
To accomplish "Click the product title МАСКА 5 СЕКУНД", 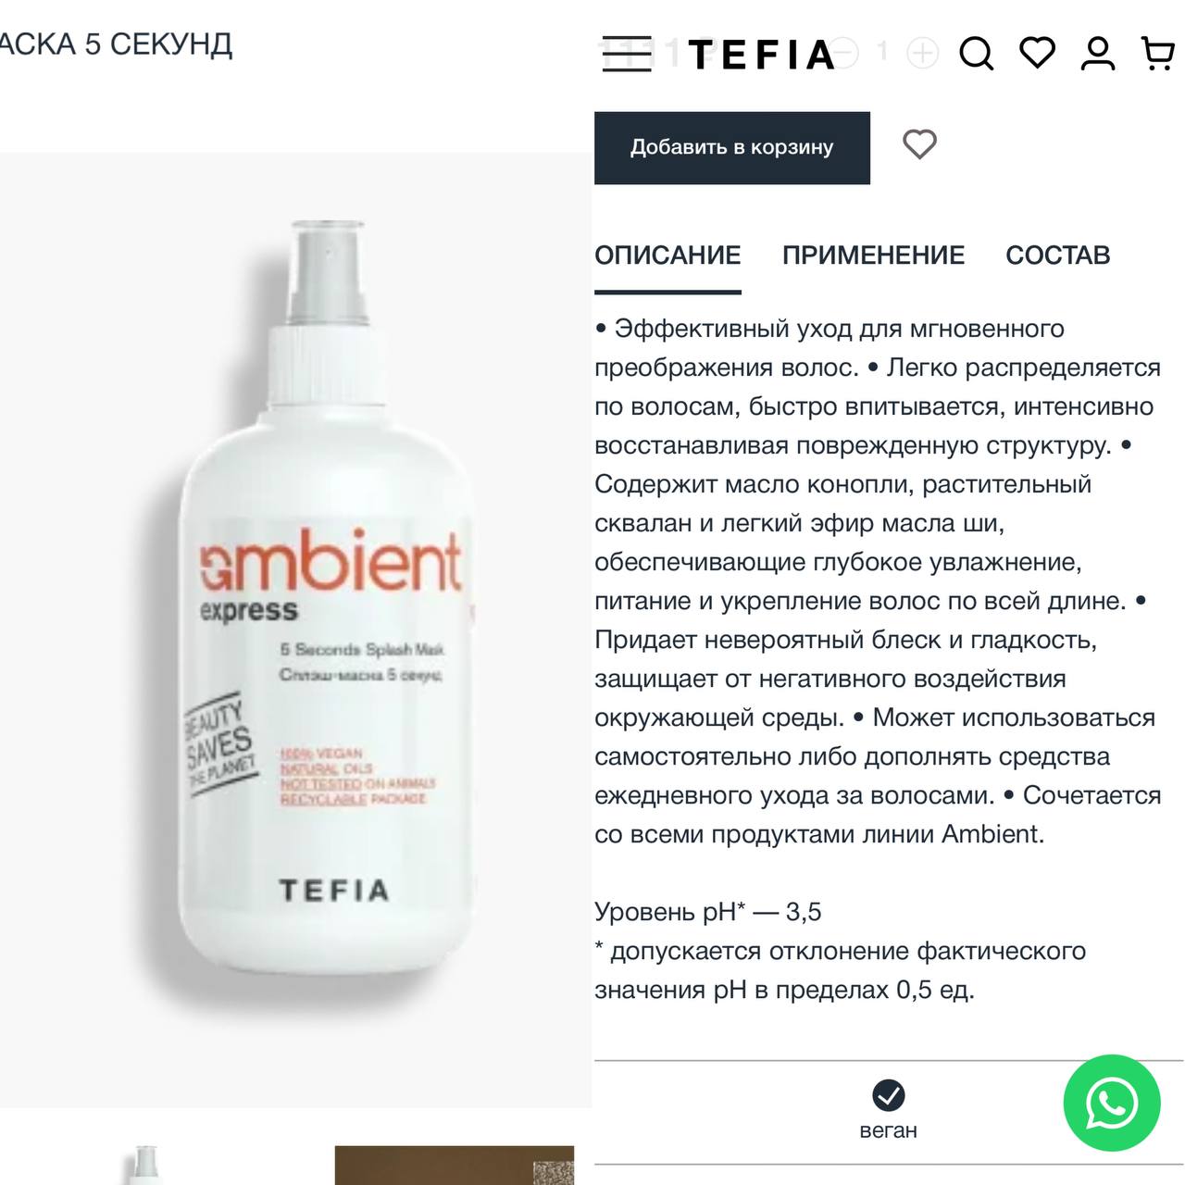I will pyautogui.click(x=116, y=44).
